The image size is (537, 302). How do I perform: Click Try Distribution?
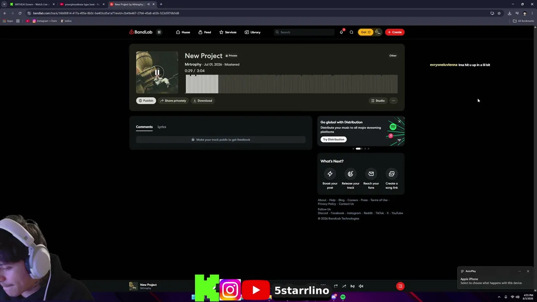pyautogui.click(x=334, y=139)
